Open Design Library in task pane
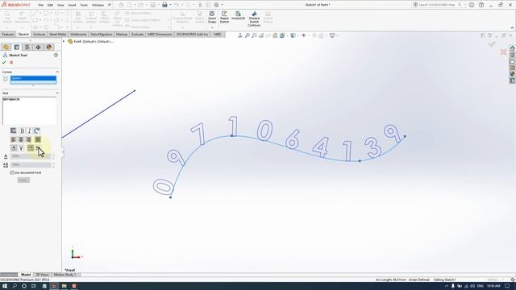Viewport: 516px width, 290px height. coord(513,55)
